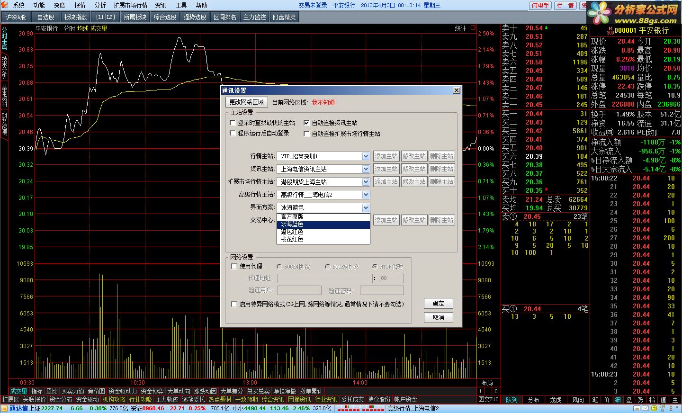Enable 程序运行后自动登录 checkbox
Image resolution: width=682 pixels, height=413 pixels.
[233, 134]
